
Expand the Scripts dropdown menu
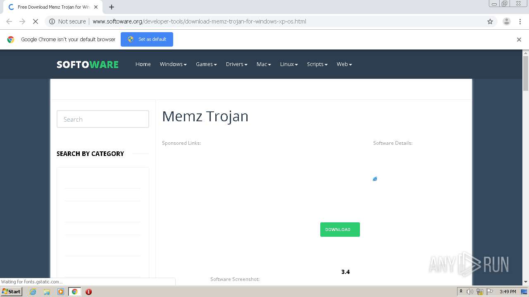pos(317,64)
